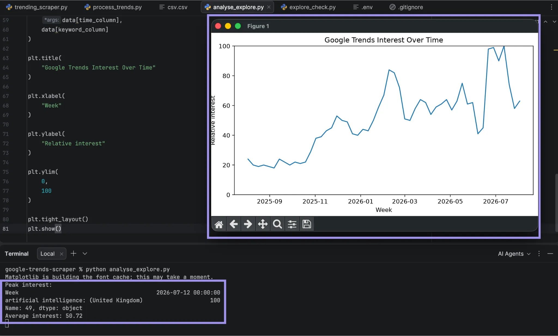Screen dimensions: 558x336
Task: Open Configure subplots sliders icon
Action: tap(292, 224)
